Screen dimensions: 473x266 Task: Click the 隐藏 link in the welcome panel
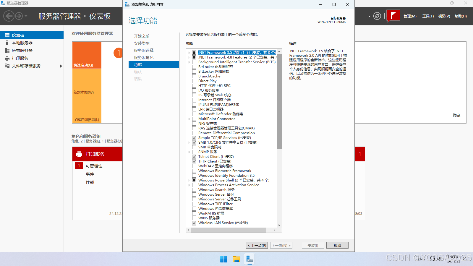tap(457, 115)
